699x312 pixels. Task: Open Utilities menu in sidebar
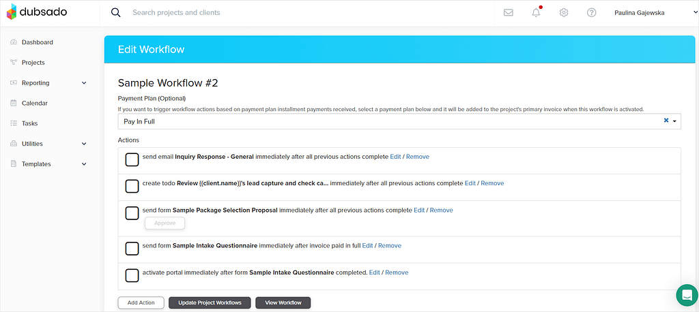coord(32,144)
